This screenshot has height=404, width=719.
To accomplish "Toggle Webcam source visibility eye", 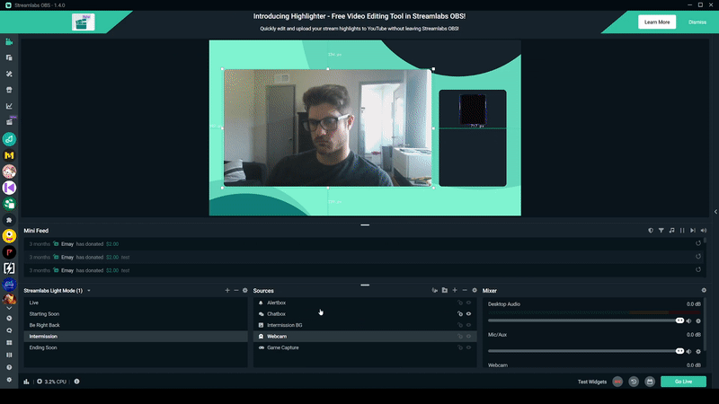I will (x=468, y=336).
